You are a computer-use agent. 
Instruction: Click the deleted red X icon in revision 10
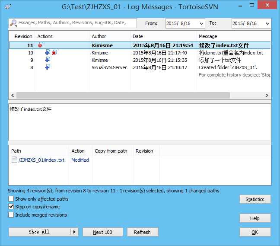pos(54,52)
